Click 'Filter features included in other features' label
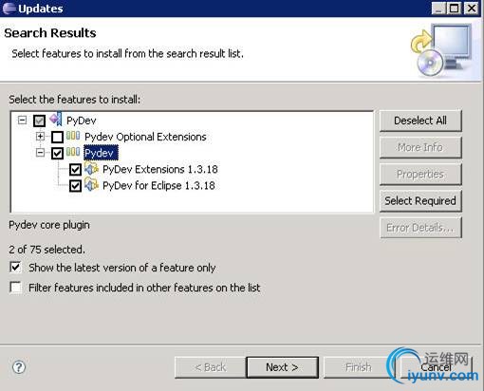The image size is (484, 391). (x=144, y=288)
